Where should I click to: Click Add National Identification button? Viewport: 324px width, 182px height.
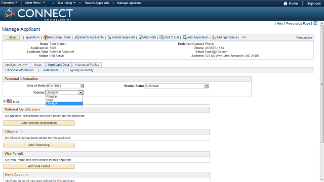(39, 123)
